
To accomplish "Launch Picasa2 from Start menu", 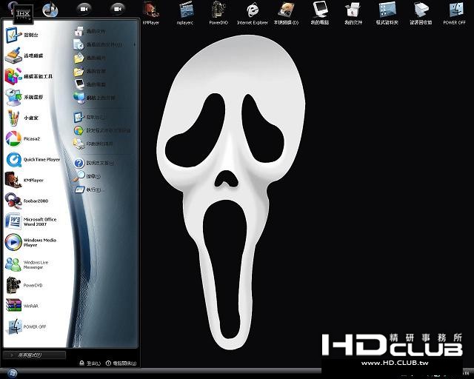I will coord(23,138).
